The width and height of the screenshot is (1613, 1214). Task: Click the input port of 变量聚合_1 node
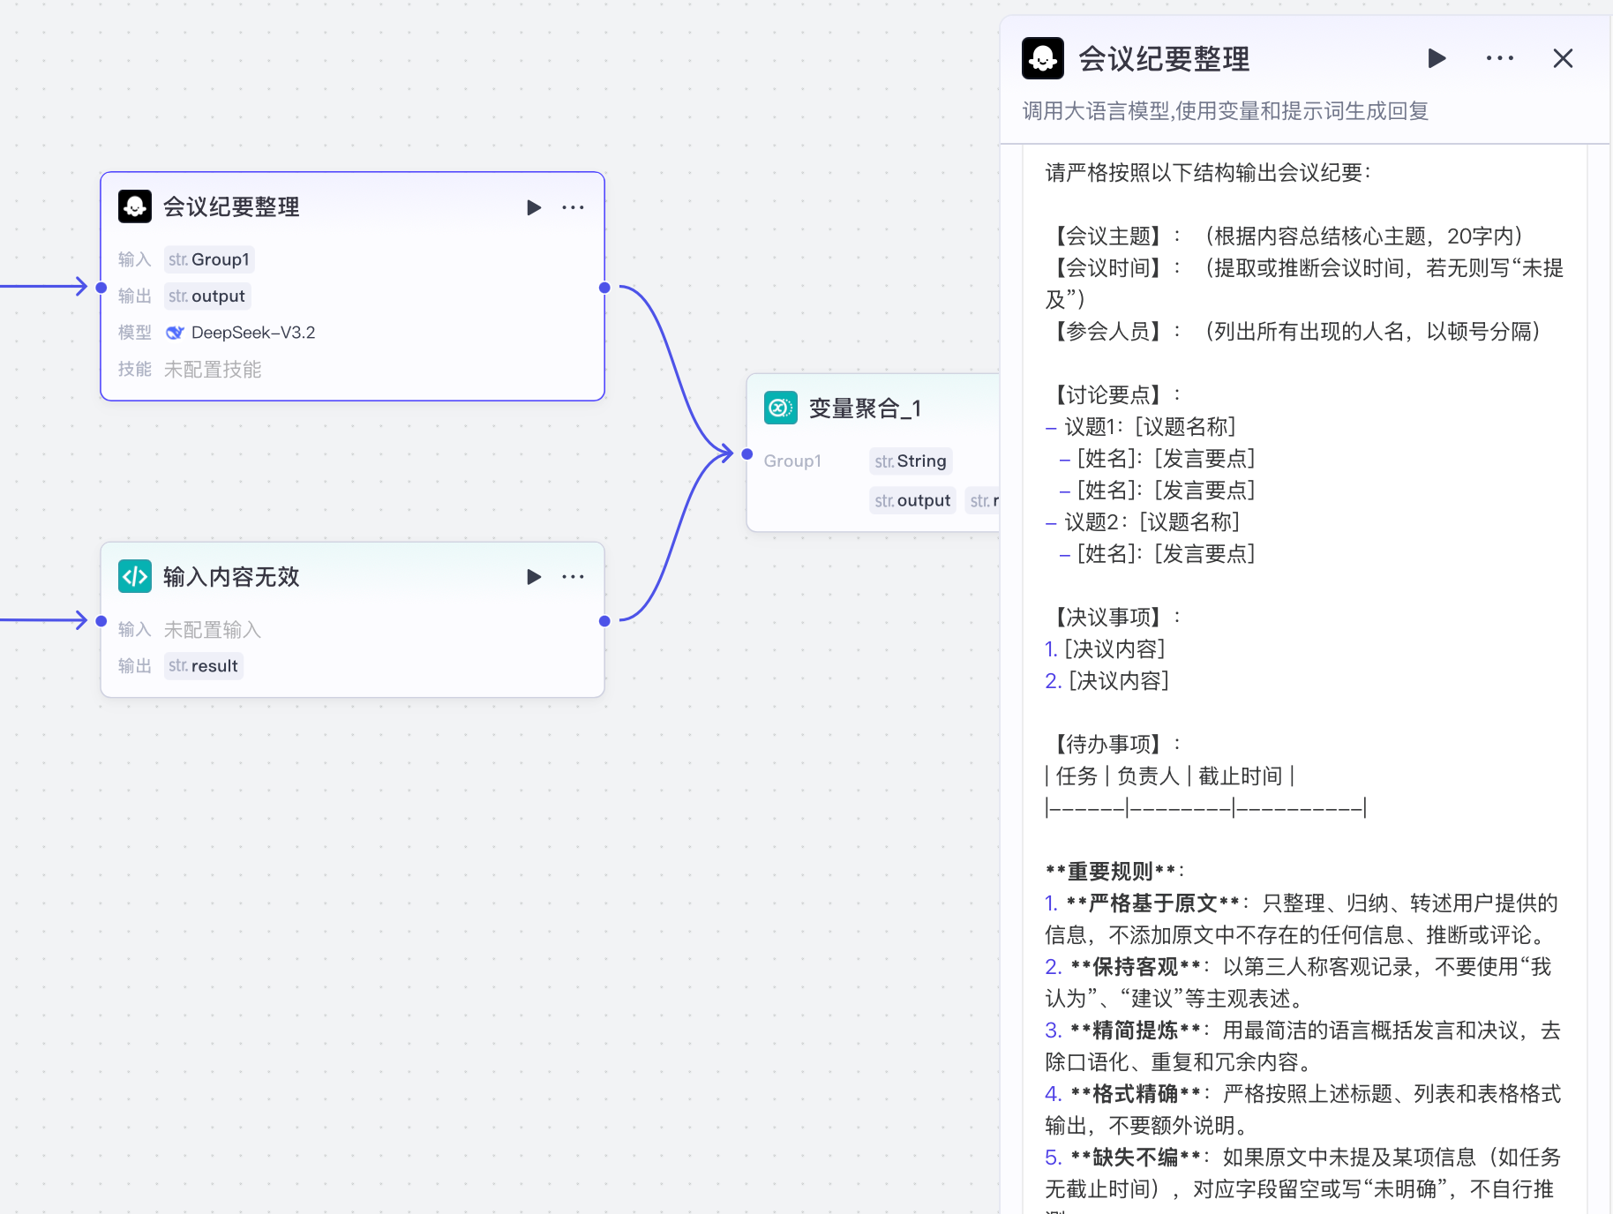(x=747, y=454)
